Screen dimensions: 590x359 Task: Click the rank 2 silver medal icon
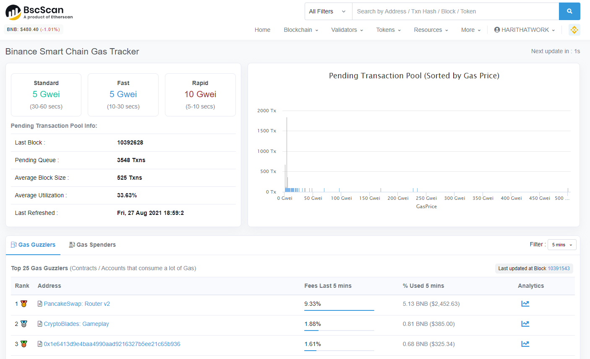click(x=24, y=324)
